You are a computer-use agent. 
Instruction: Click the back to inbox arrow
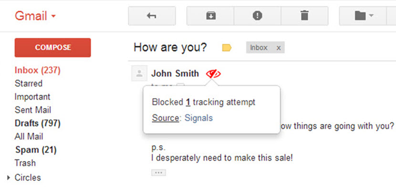coord(152,16)
